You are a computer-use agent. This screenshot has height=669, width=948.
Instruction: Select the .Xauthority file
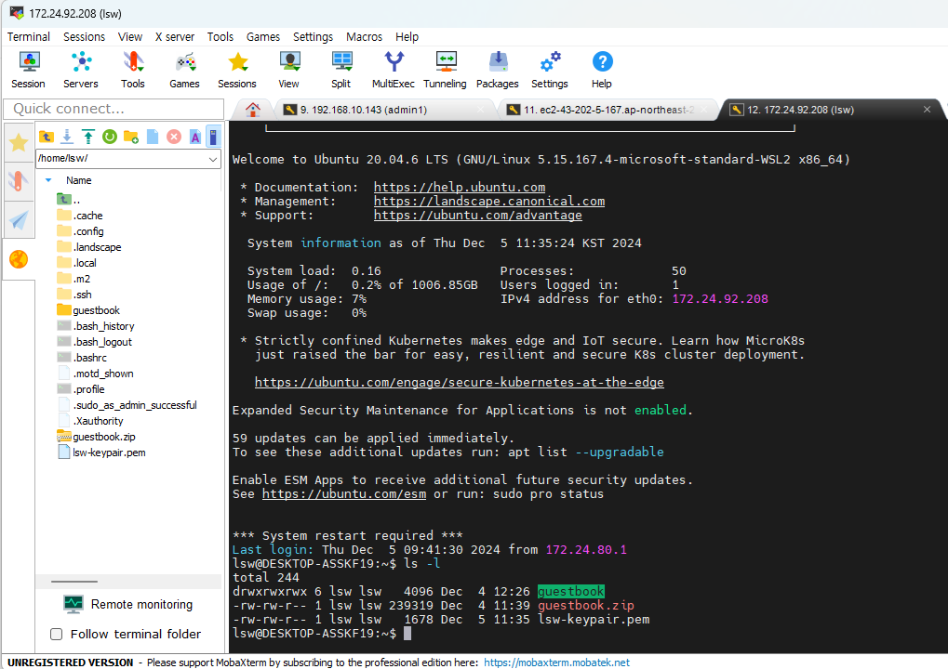(x=90, y=421)
